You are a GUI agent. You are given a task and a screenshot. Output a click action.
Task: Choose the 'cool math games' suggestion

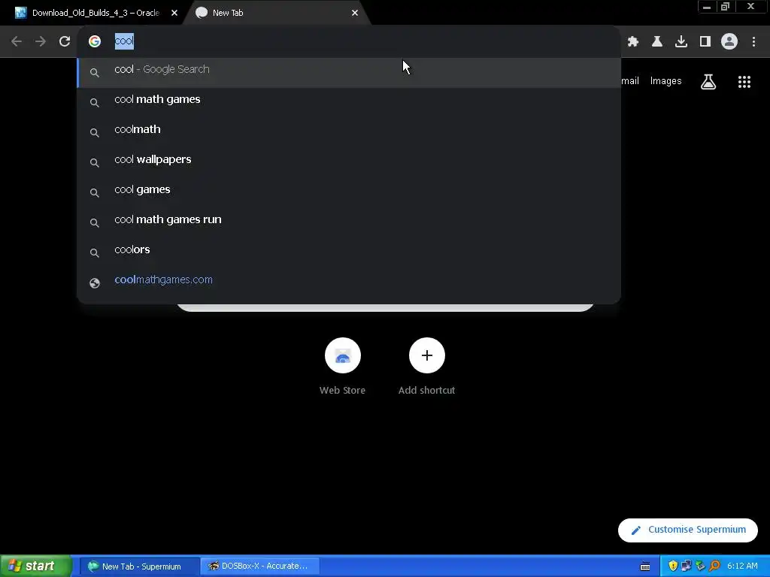coord(349,102)
